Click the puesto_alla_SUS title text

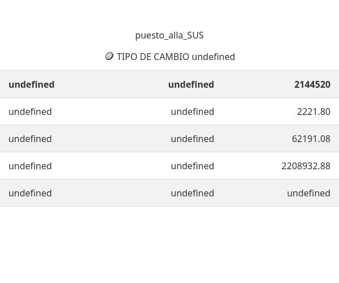coord(169,35)
